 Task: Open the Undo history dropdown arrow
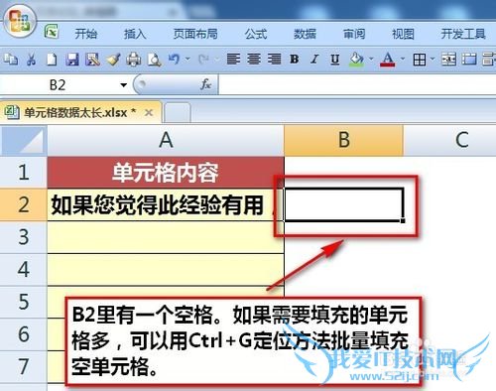pyautogui.click(x=187, y=60)
